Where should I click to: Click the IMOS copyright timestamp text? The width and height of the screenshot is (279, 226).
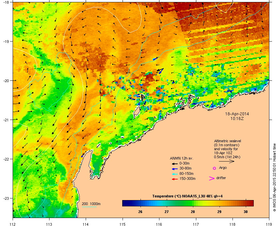tap(274, 177)
